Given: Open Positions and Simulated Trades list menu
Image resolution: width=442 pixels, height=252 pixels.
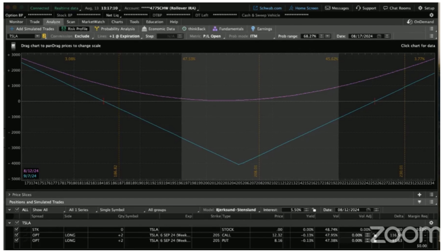Looking at the screenshot, I should coord(431,202).
